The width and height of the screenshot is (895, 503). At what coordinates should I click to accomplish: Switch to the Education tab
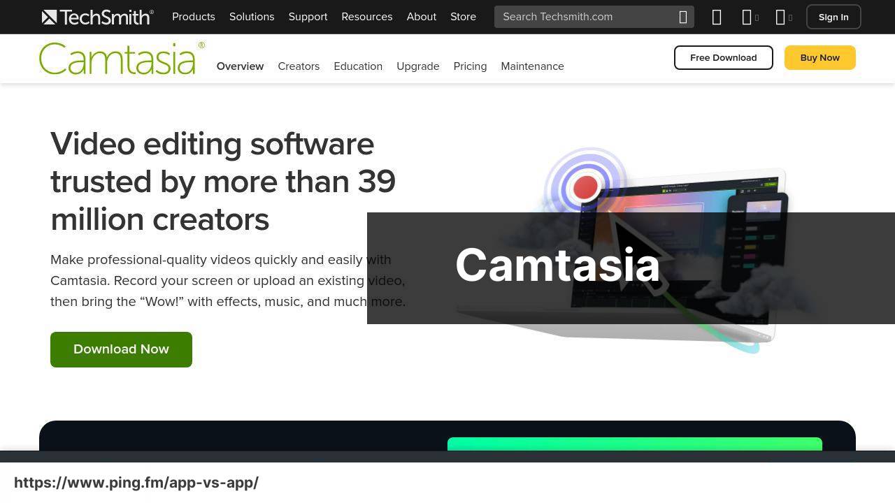[358, 66]
